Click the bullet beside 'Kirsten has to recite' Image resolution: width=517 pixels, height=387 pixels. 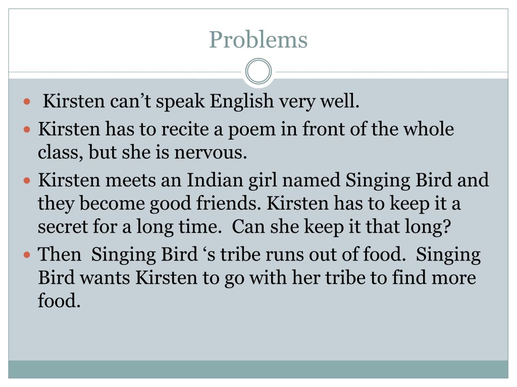(27, 130)
